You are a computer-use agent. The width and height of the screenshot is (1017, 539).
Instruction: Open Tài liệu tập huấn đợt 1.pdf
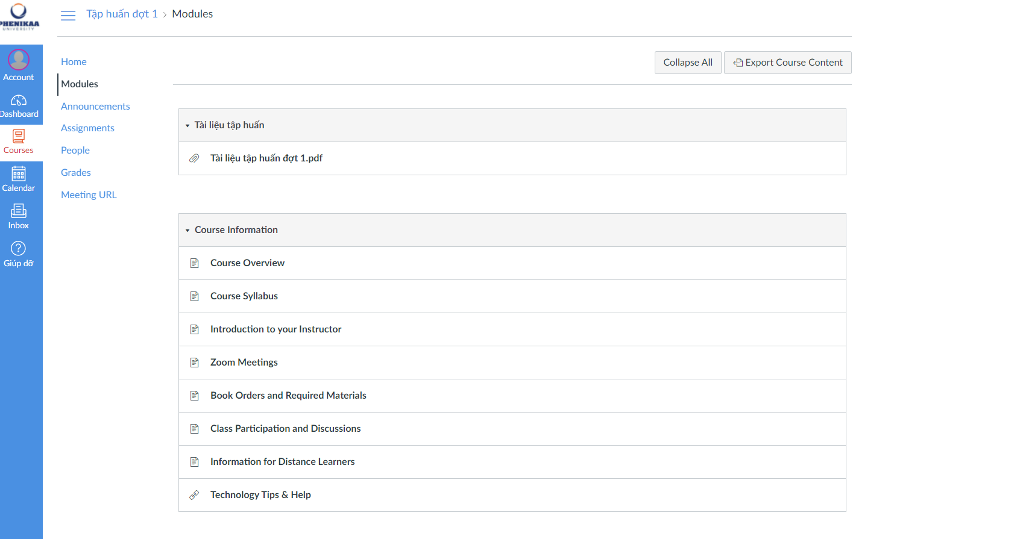pyautogui.click(x=266, y=158)
